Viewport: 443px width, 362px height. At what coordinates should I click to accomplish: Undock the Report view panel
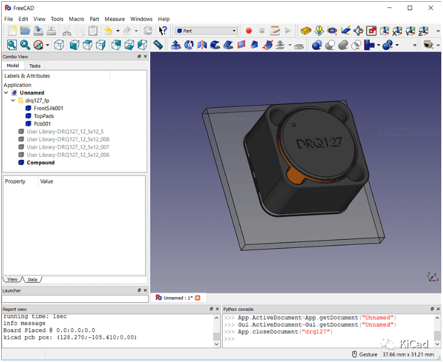[211, 309]
